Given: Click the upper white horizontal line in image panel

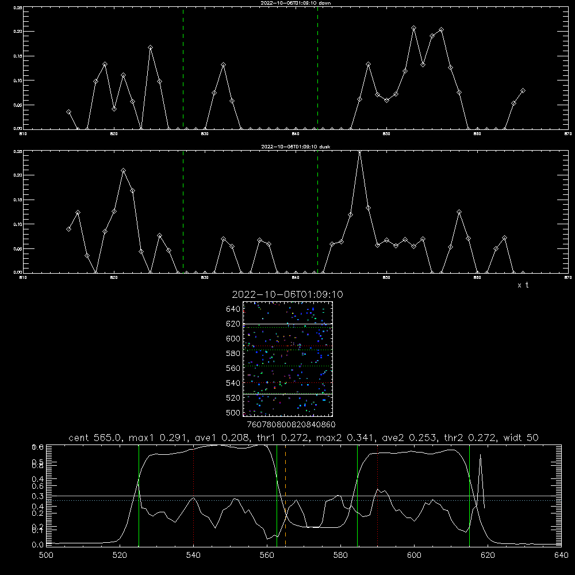Looking at the screenshot, I should tap(287, 324).
